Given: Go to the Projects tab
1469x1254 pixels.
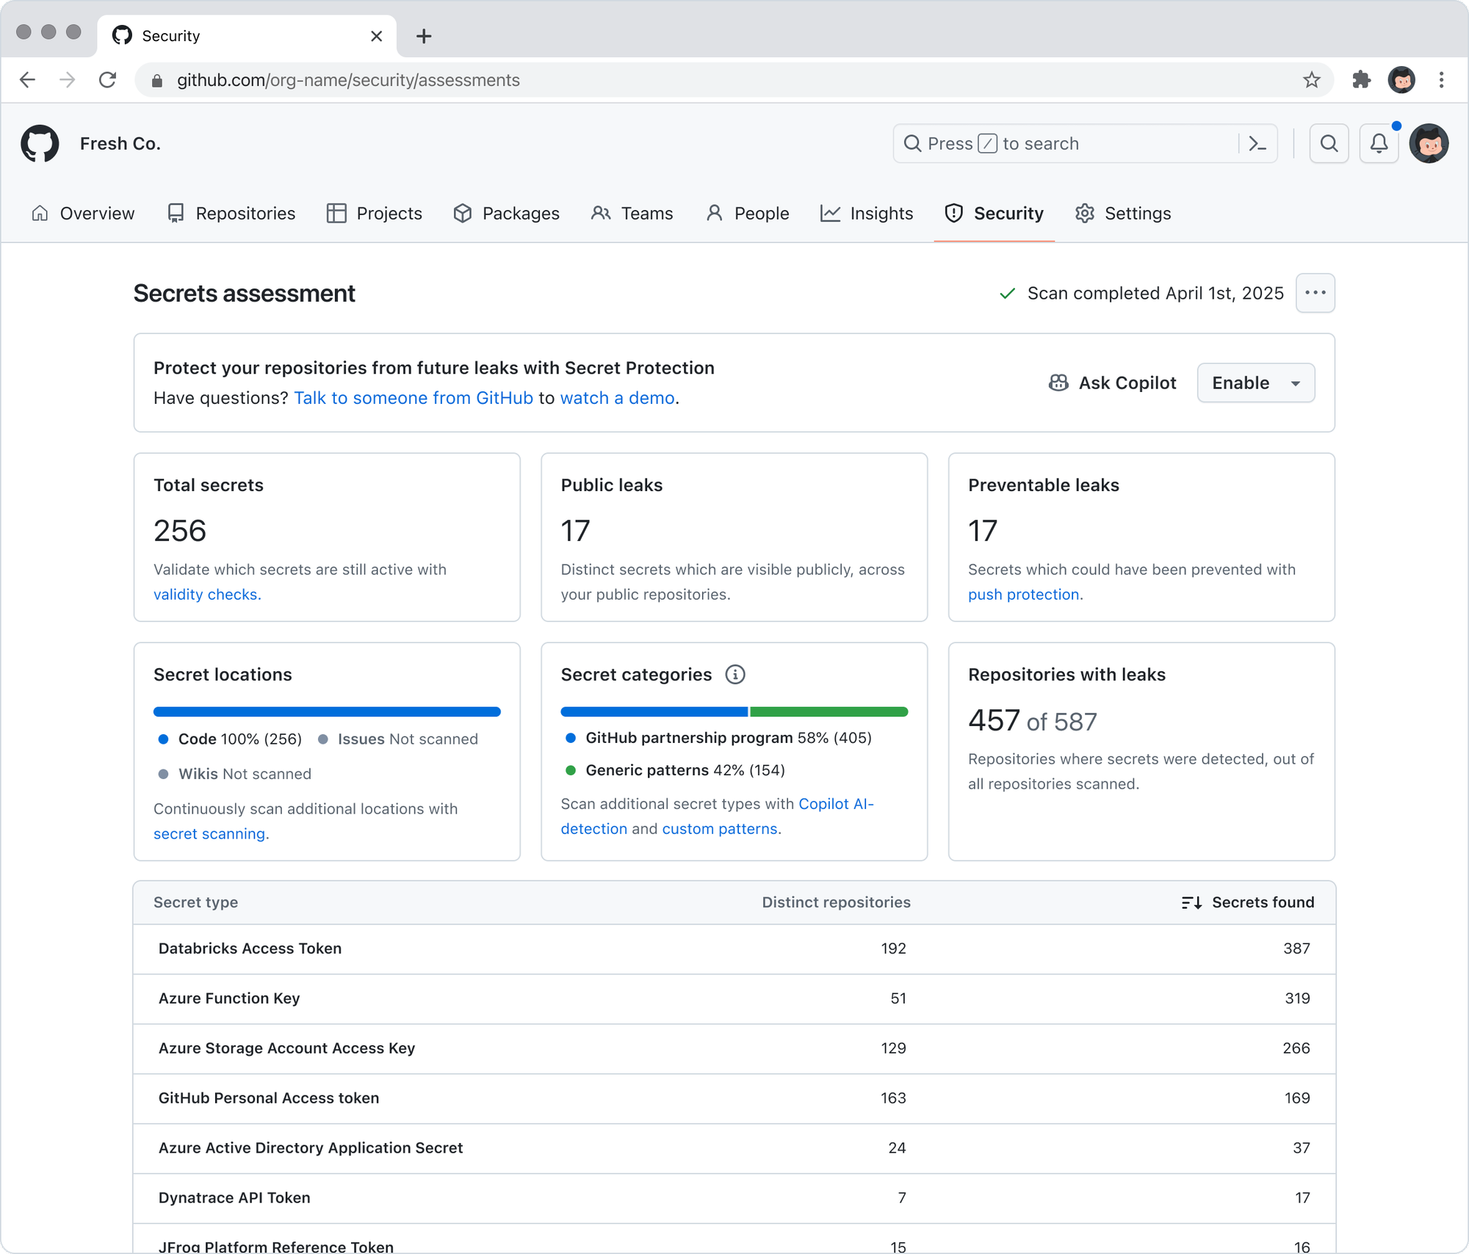Looking at the screenshot, I should pyautogui.click(x=375, y=213).
